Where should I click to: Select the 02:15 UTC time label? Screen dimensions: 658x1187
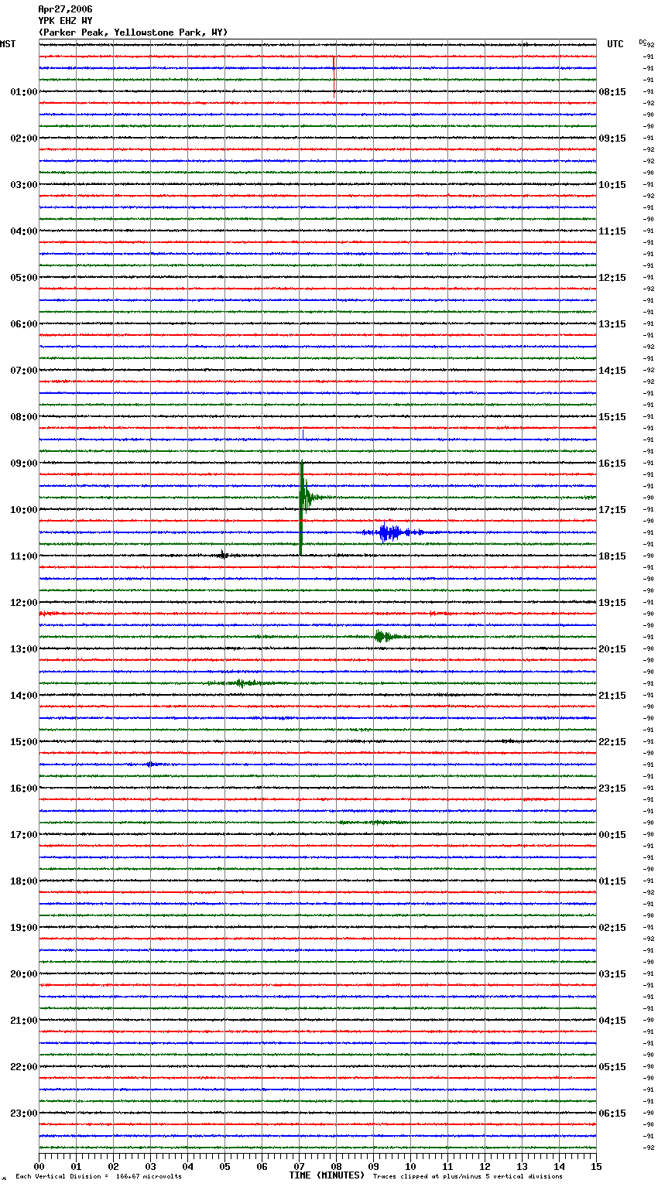click(x=612, y=928)
